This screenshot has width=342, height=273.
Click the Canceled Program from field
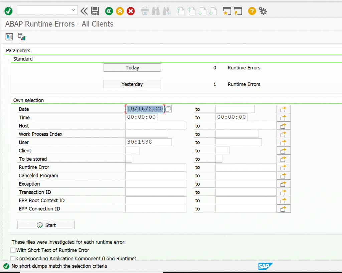[x=156, y=175]
